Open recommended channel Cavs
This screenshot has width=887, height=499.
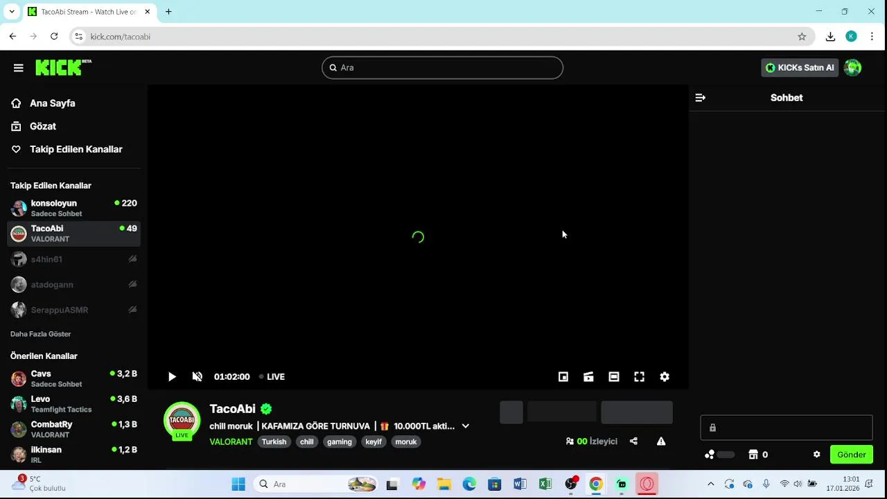pos(73,378)
